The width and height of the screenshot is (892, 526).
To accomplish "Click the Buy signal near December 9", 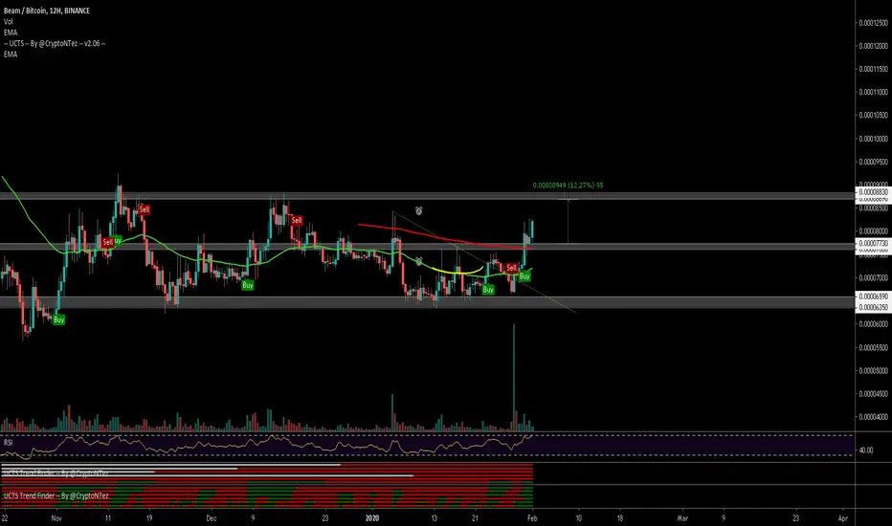I will point(248,285).
